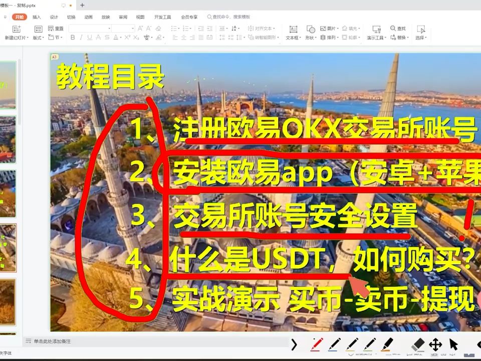Open the 版式 layout dropdown
481x361 pixels.
click(x=39, y=38)
